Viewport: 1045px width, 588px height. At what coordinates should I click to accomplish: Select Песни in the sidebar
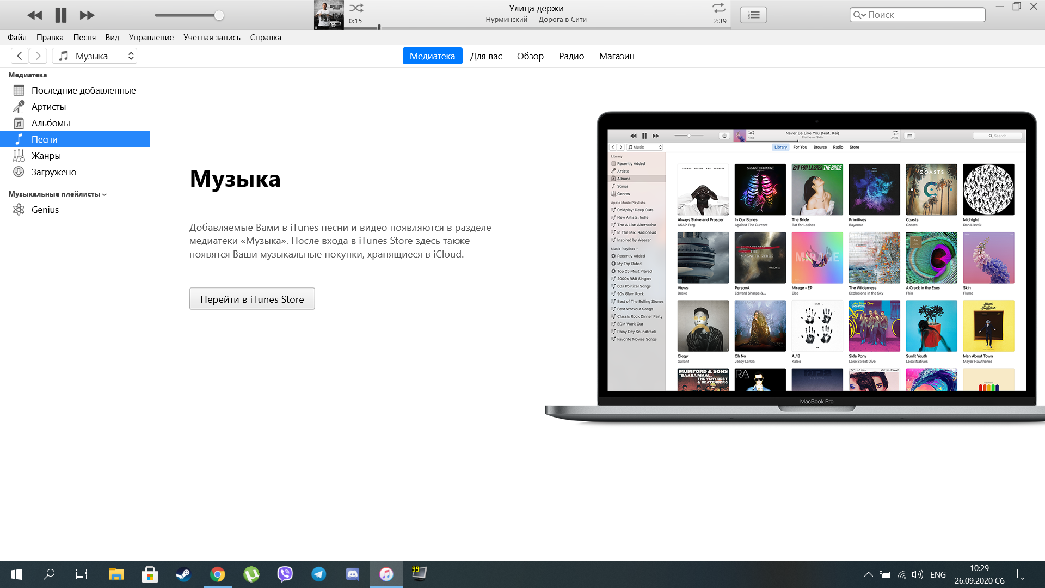pyautogui.click(x=75, y=139)
